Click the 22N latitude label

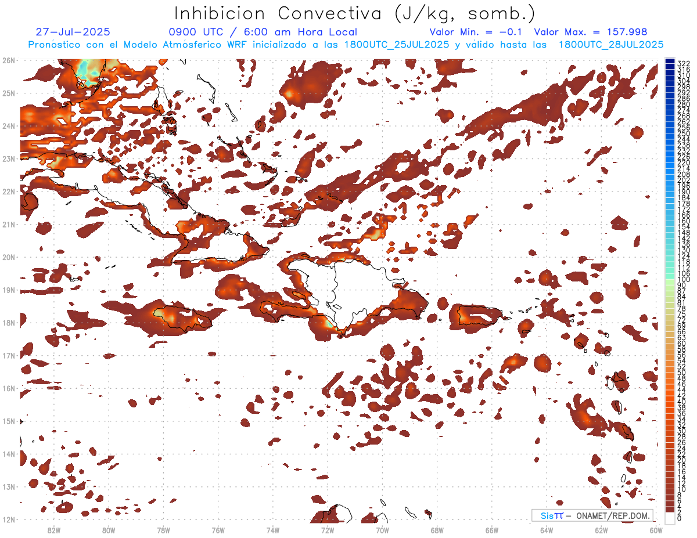coord(9,191)
